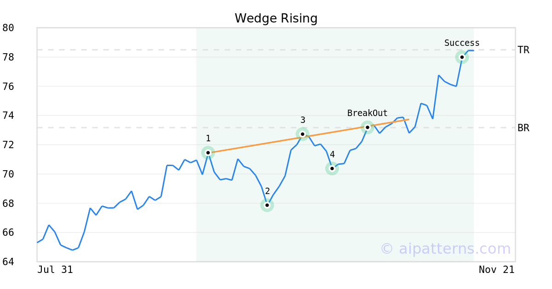Click the BR breakout level label
Image resolution: width=552 pixels, height=289 pixels.
tap(523, 128)
